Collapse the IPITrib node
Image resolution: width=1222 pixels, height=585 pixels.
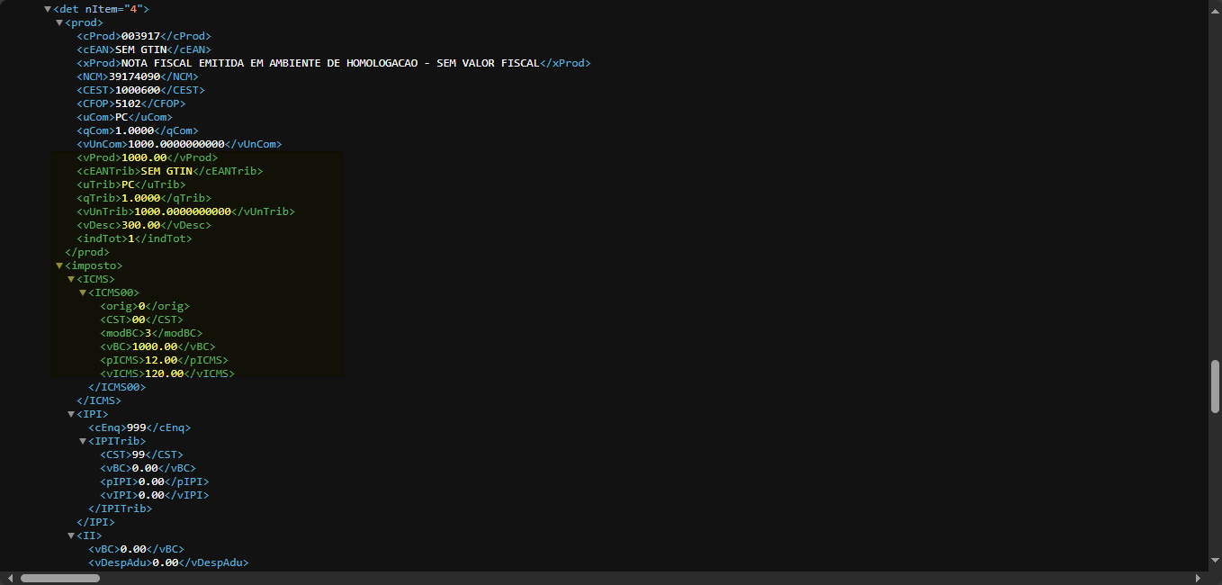click(x=83, y=441)
